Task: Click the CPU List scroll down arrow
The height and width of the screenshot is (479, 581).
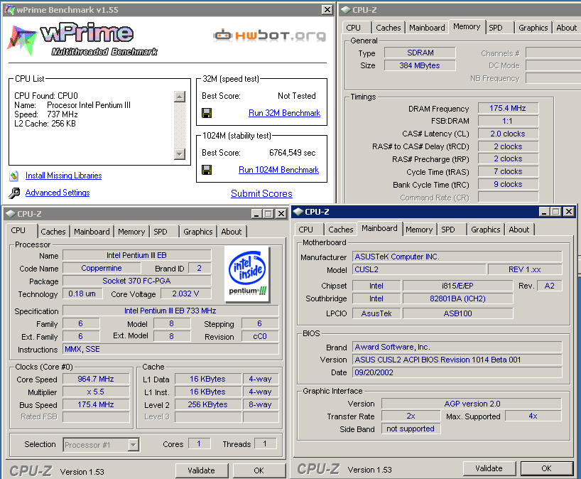Action: pos(180,154)
